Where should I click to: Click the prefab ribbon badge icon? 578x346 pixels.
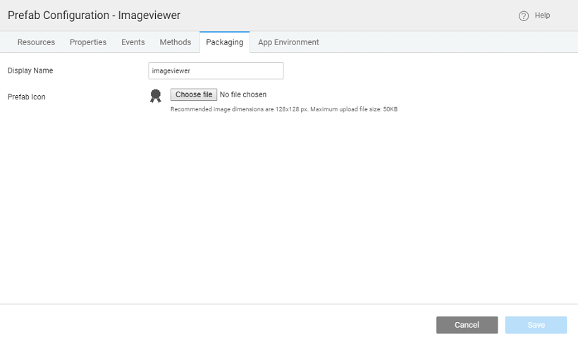pos(155,96)
